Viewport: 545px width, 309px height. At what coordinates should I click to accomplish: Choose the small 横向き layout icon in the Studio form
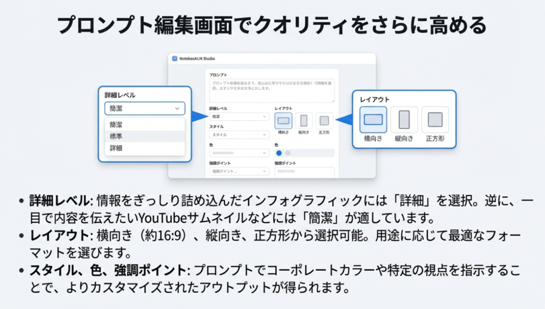[x=284, y=120]
